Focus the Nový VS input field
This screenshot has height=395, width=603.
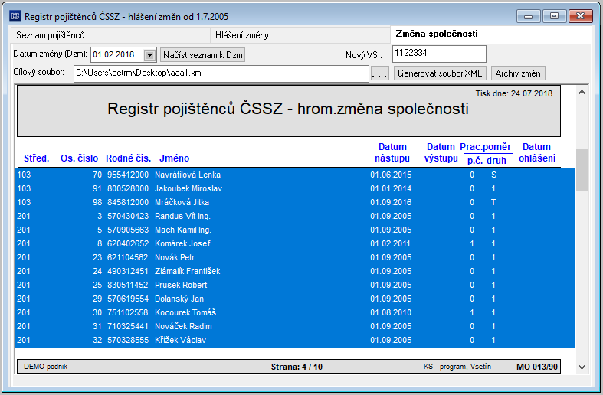point(439,54)
